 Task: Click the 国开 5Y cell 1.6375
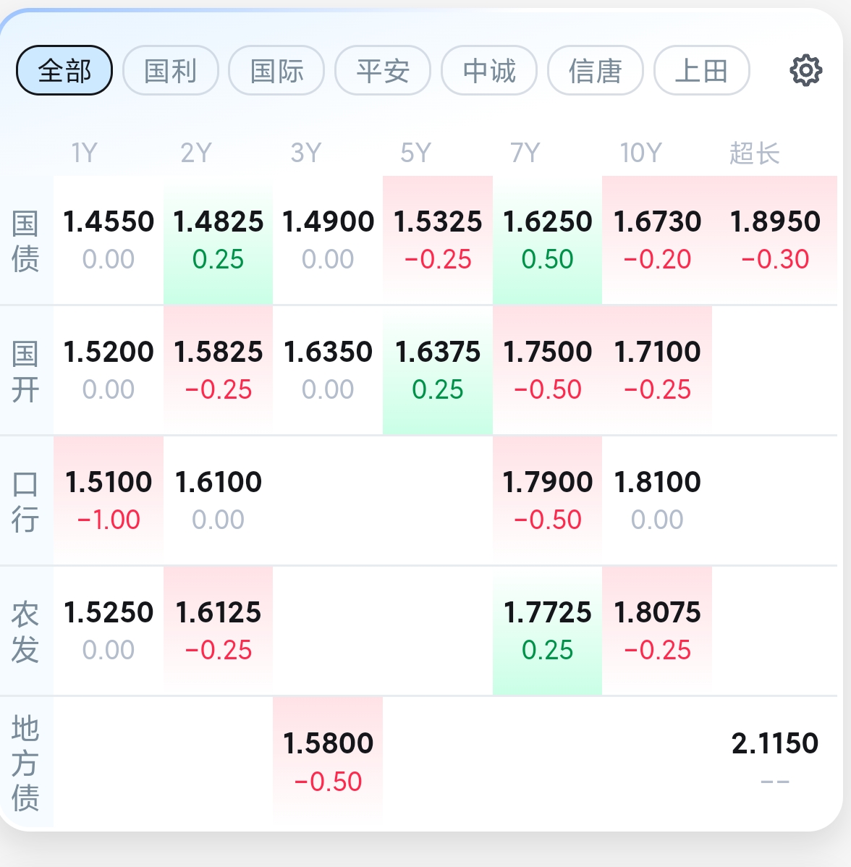click(437, 371)
